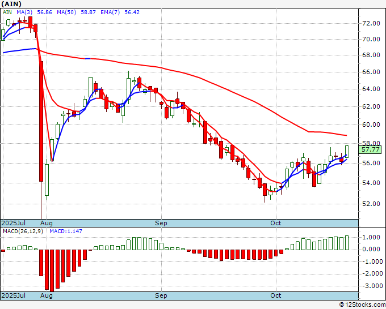Click the Aug label on upper timeline
Screen dimensions: 386x309
pyautogui.click(x=47, y=223)
